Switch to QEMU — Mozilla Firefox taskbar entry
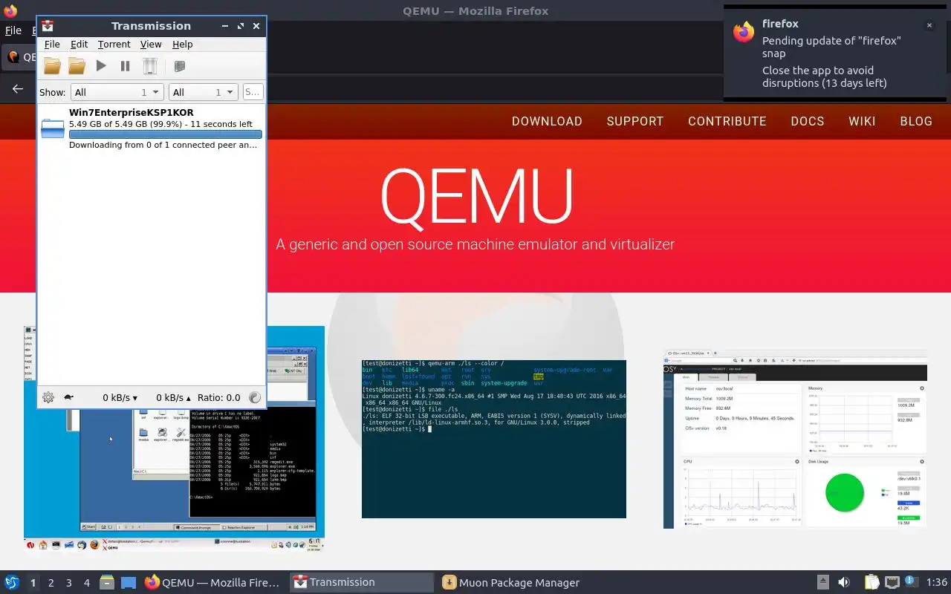 click(213, 583)
